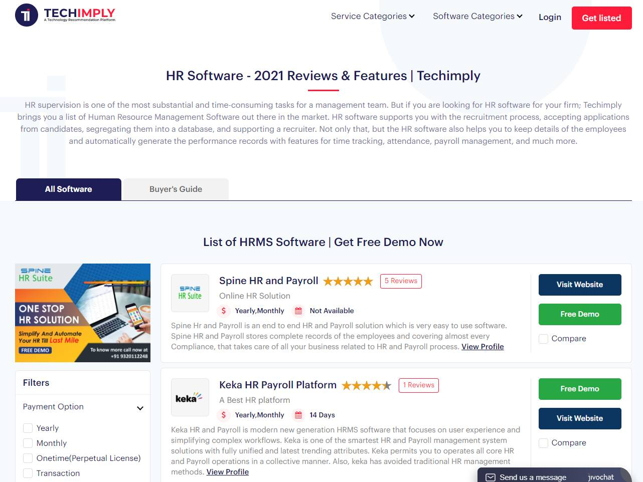The width and height of the screenshot is (643, 482).
Task: Tick Compare for Keka HR Payroll Platform
Action: click(543, 443)
